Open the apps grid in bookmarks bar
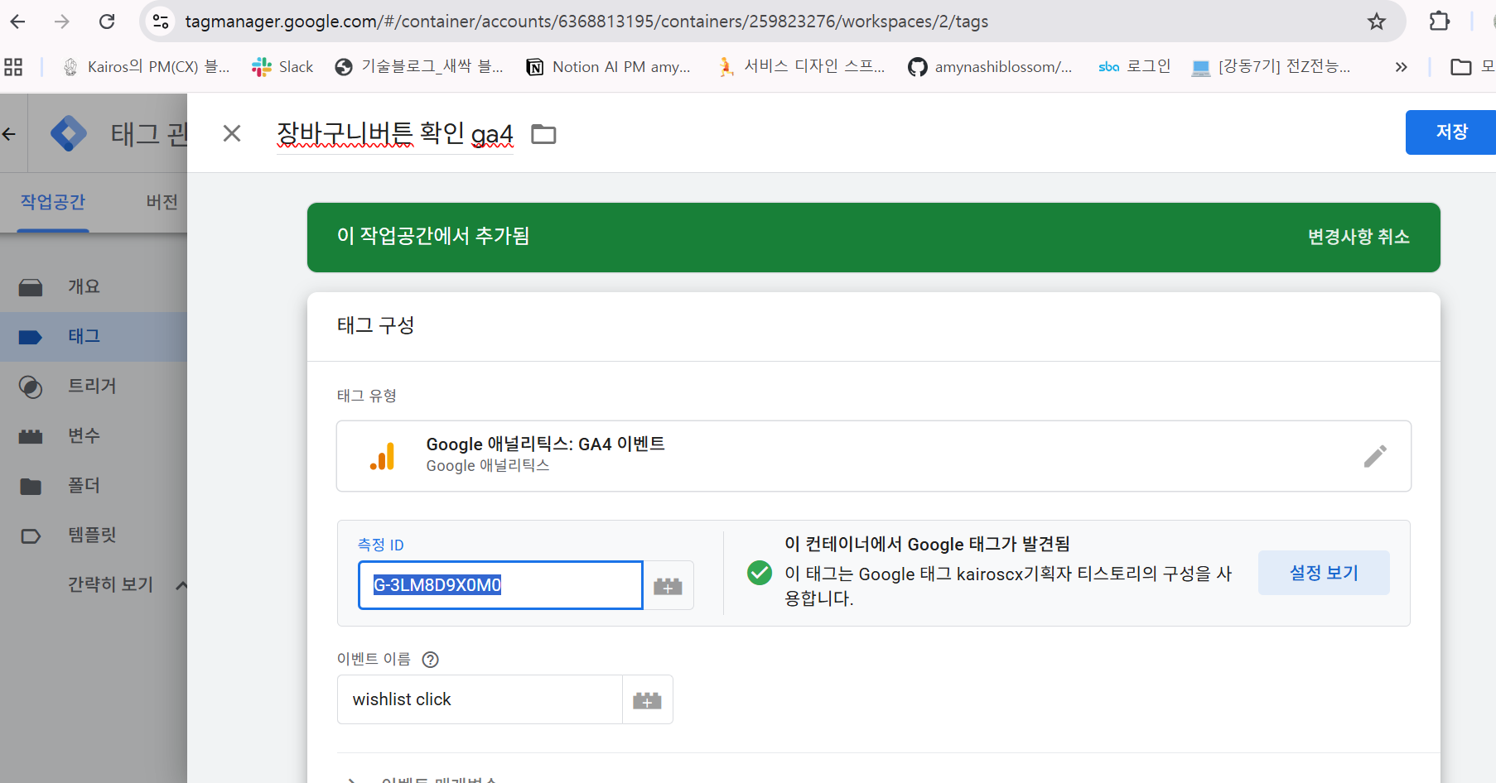 13,67
